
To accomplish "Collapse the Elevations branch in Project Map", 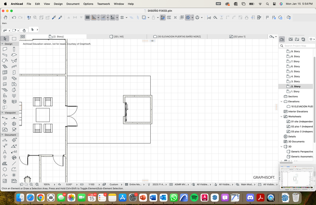I will coord(281,101).
